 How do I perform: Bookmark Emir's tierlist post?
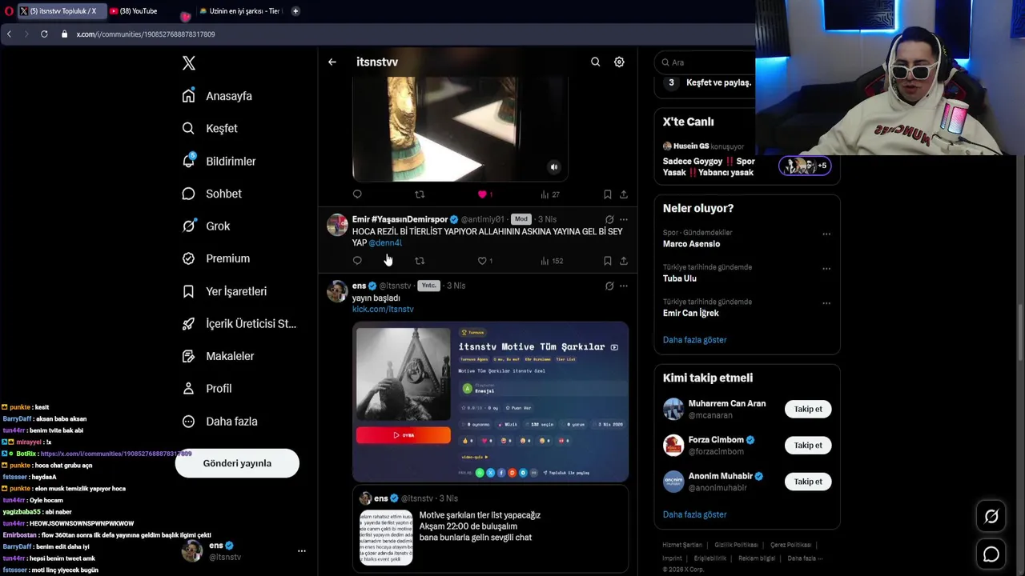(607, 261)
